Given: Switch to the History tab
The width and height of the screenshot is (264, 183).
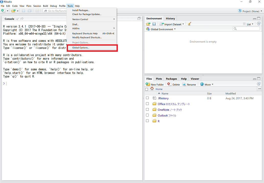Looking at the screenshot, I should pyautogui.click(x=170, y=18).
